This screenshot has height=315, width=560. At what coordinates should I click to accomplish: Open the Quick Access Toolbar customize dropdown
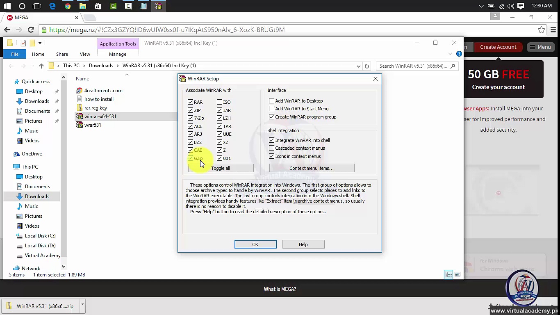coord(40,43)
